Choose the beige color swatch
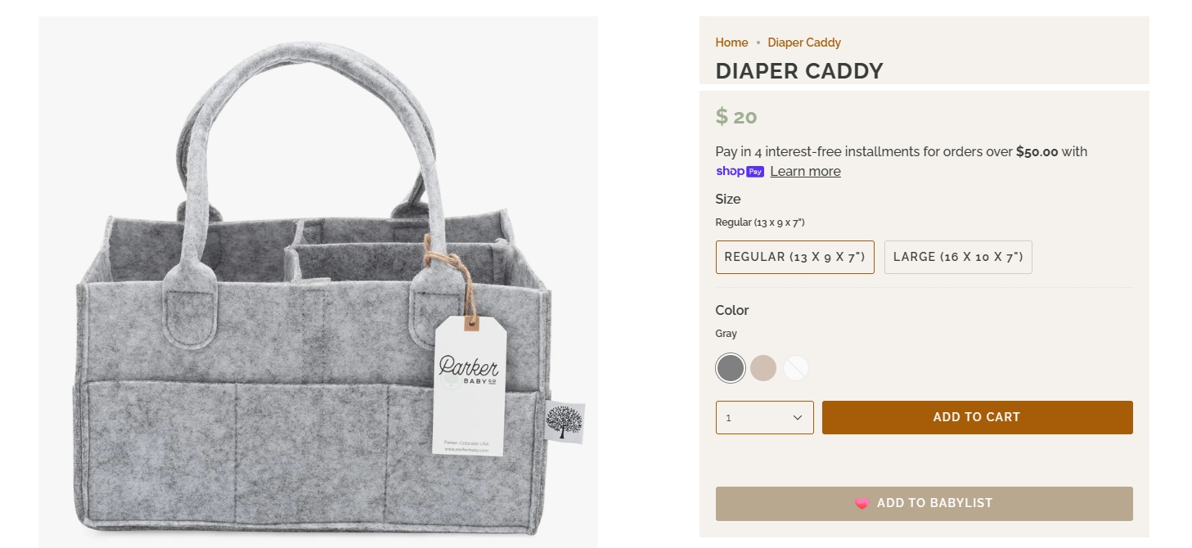This screenshot has height=548, width=1192. [x=763, y=368]
